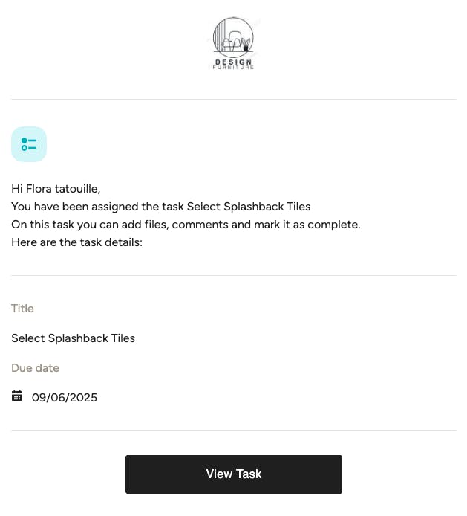
Task: Click the recipient name Flora tatouille
Action: click(x=62, y=189)
